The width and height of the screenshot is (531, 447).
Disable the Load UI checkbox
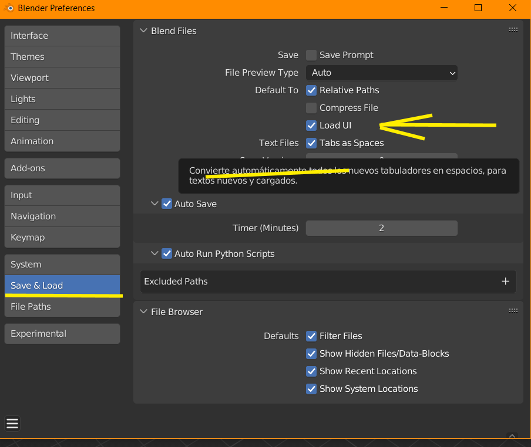click(311, 126)
